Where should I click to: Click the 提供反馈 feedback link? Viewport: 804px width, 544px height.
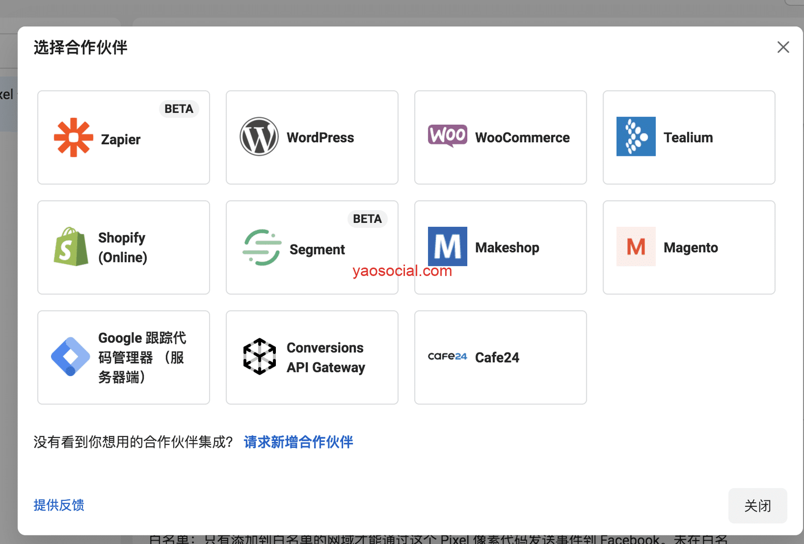coord(59,505)
